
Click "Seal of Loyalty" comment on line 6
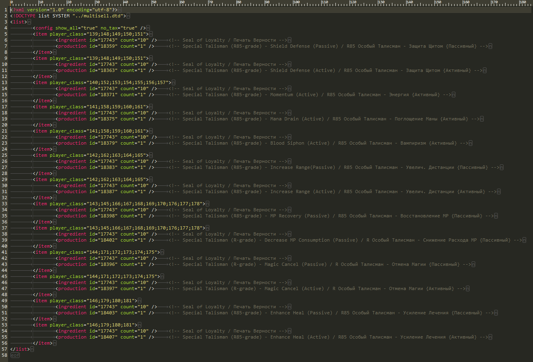[204, 40]
